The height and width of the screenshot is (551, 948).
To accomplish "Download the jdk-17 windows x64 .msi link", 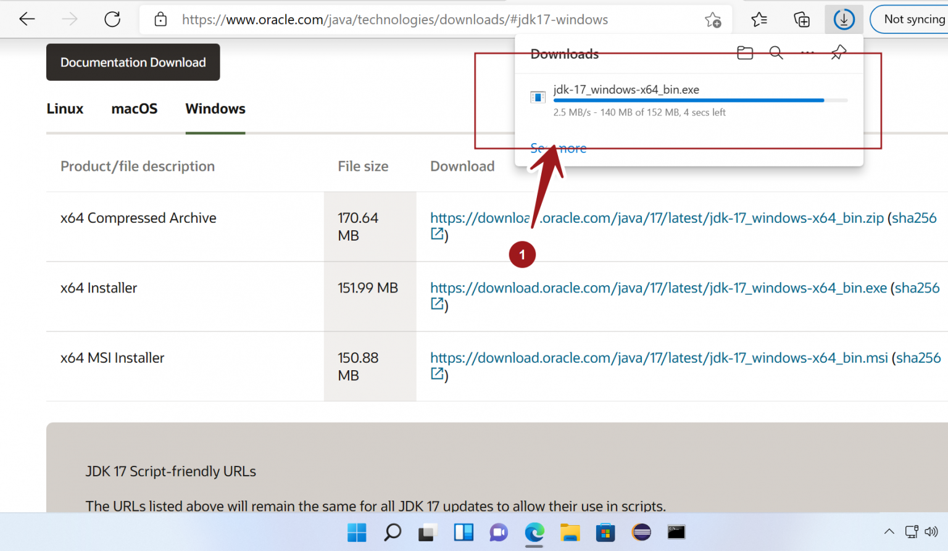I will (x=659, y=358).
